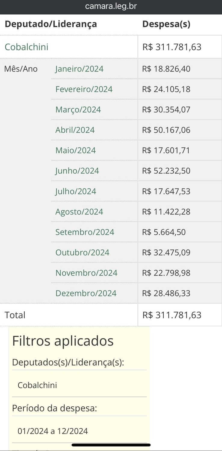Select the Março/2024 month link

78,110
